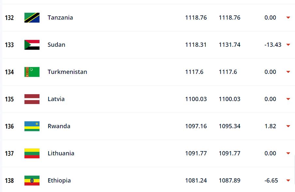
Task: Click the Turkmenistan flag icon
Action: click(32, 72)
